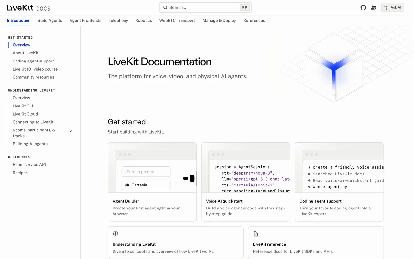The image size is (414, 259).
Task: Click the ⌘K shortcut badge in search
Action: [245, 7]
